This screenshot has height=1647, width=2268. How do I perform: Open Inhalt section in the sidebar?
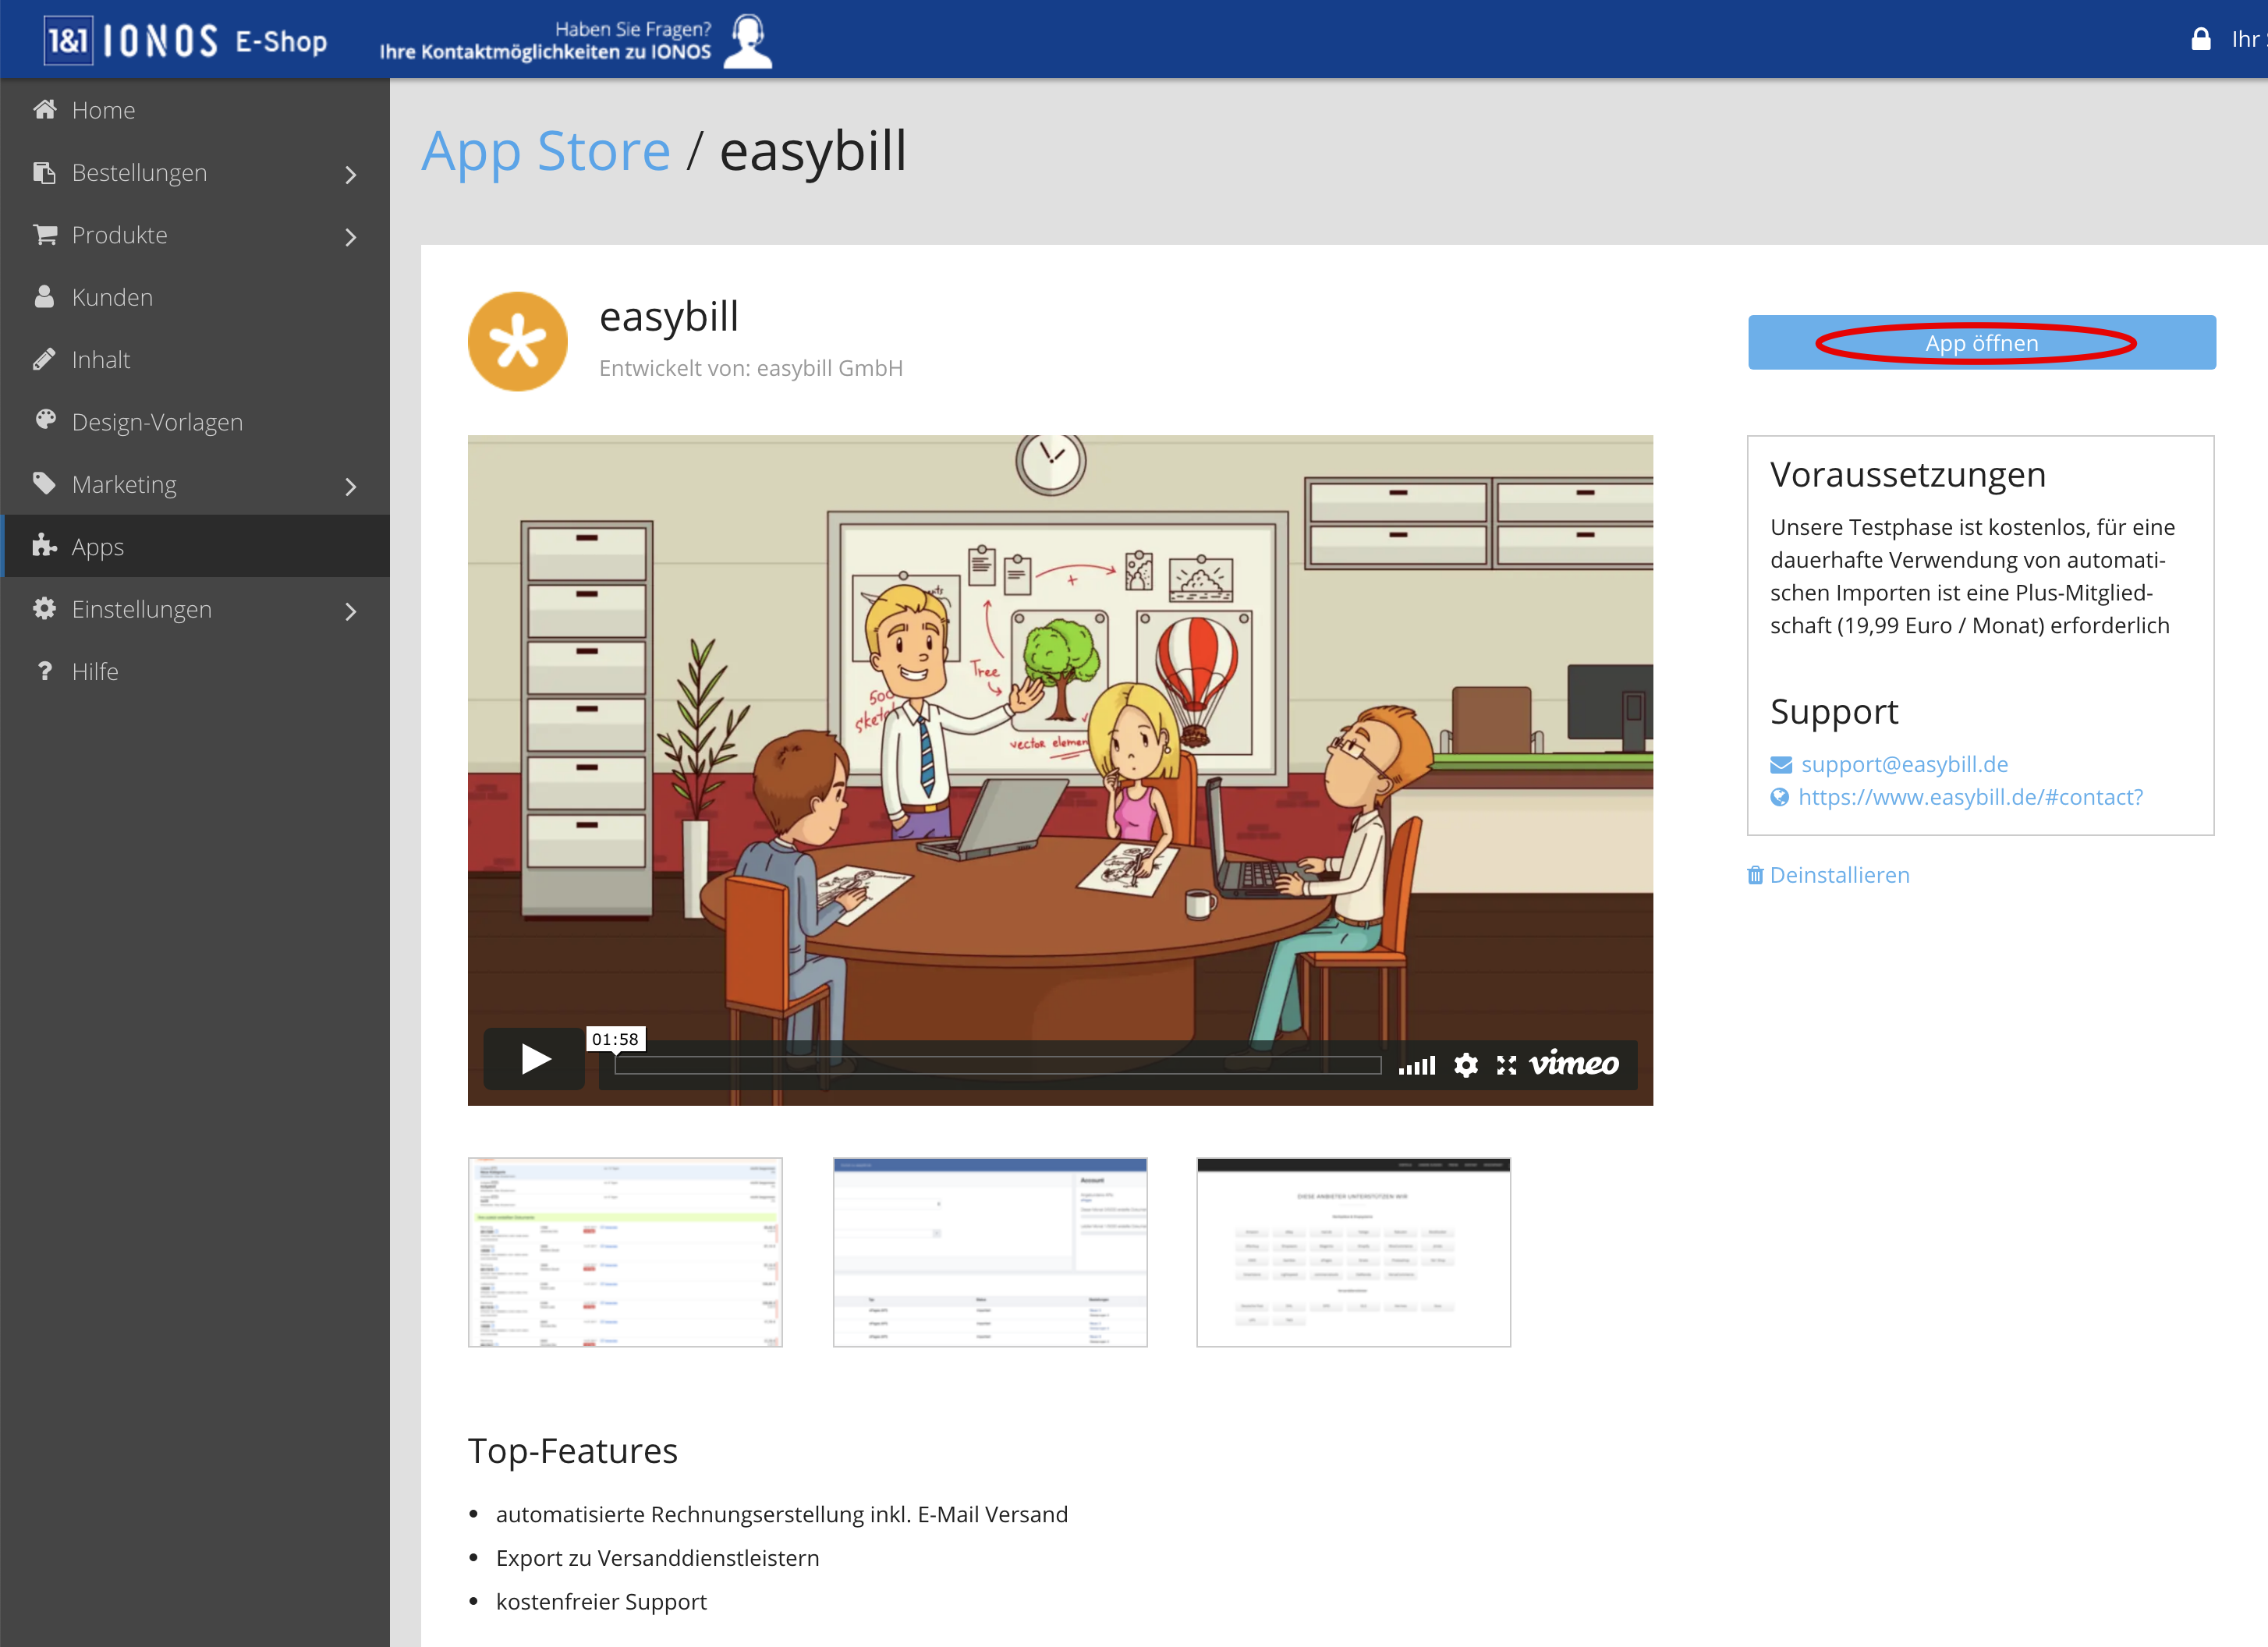point(195,359)
